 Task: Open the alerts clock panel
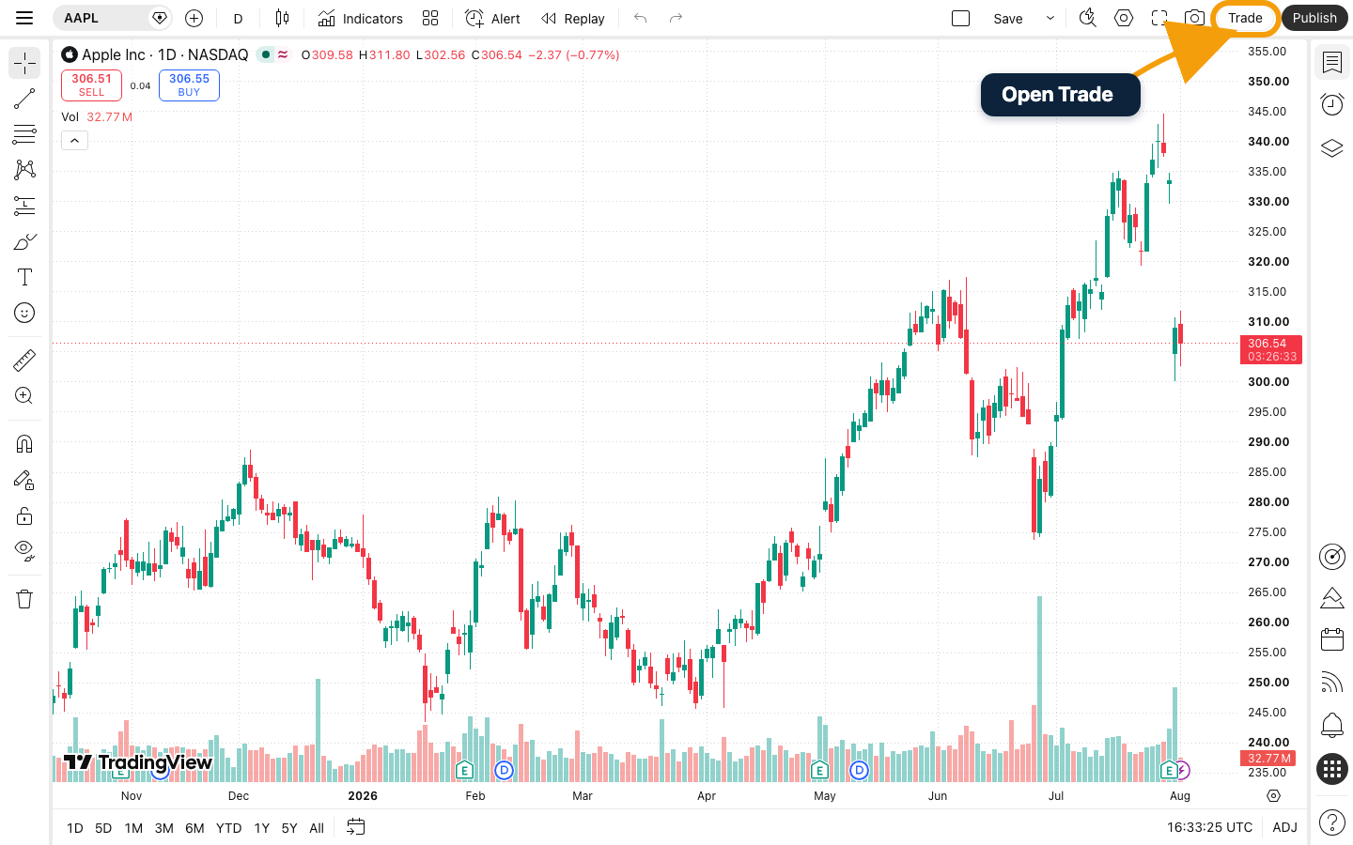coord(1331,104)
